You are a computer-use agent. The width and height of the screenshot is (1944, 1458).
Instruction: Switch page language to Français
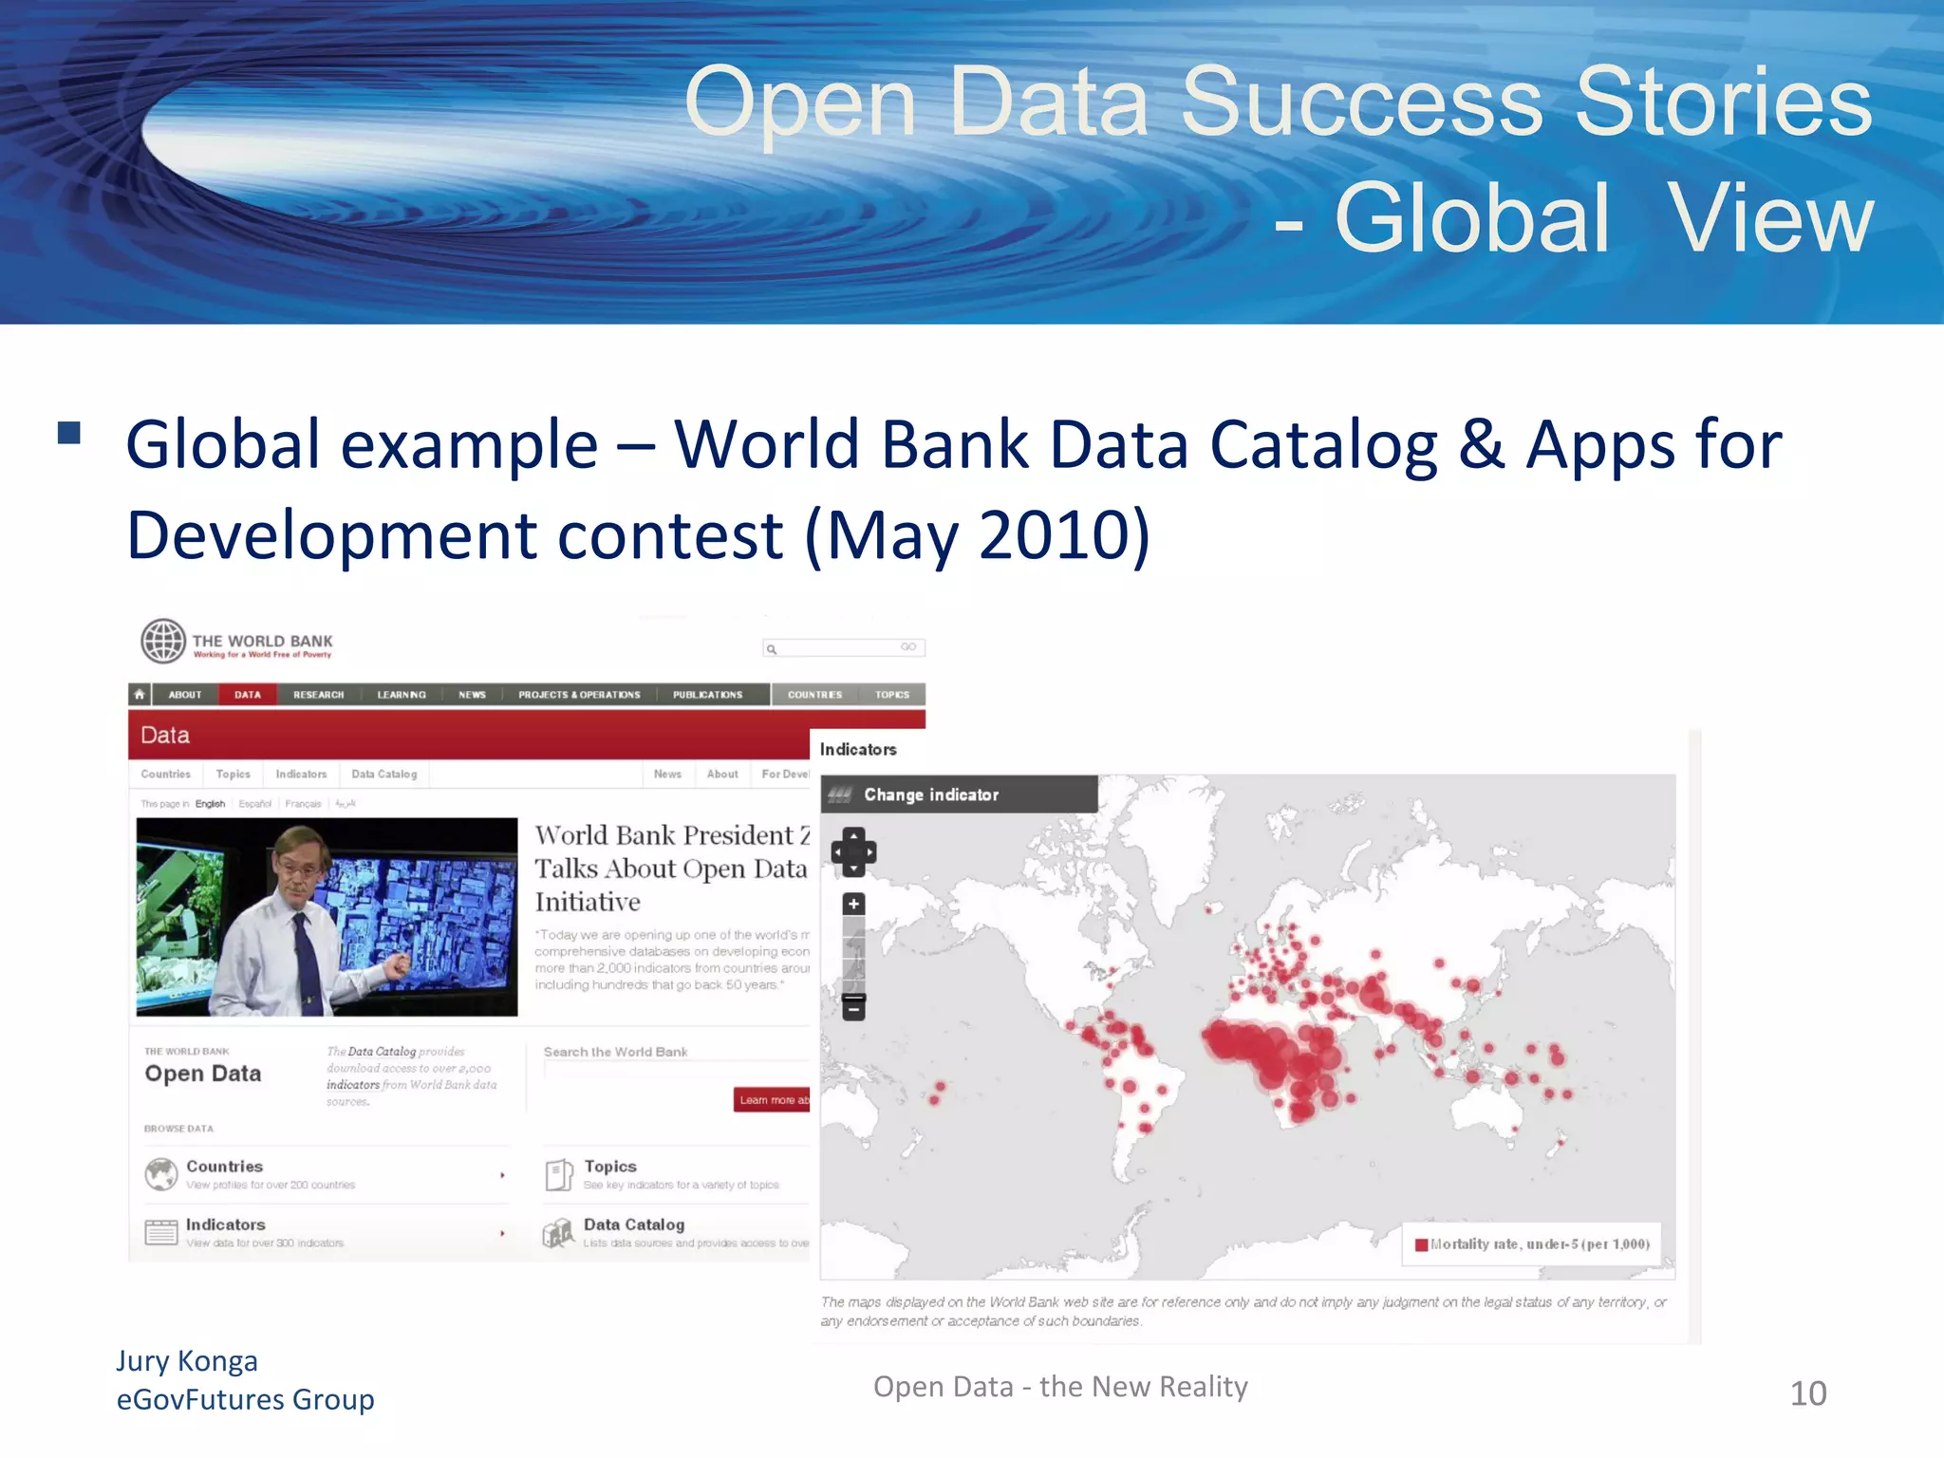303,804
